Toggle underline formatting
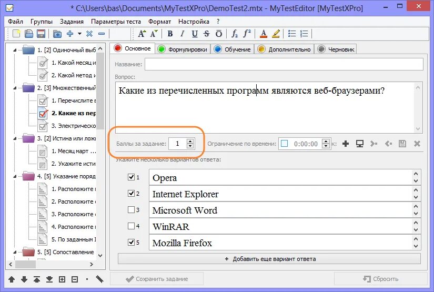The width and height of the screenshot is (434, 292). tap(195, 34)
